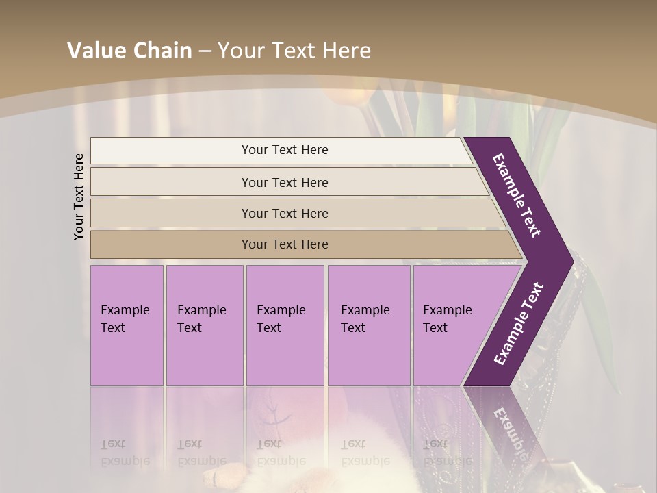Select the vertical rotated "Your Text Here" label

(x=79, y=197)
